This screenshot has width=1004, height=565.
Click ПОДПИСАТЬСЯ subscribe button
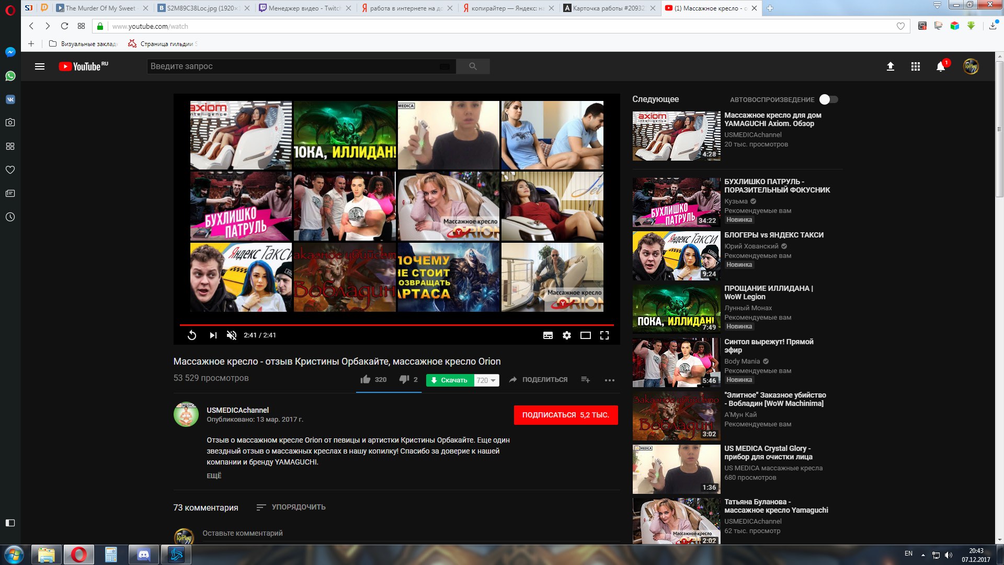[566, 415]
